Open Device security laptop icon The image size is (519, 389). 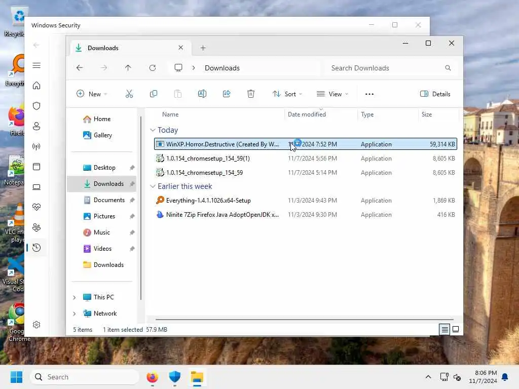click(36, 187)
